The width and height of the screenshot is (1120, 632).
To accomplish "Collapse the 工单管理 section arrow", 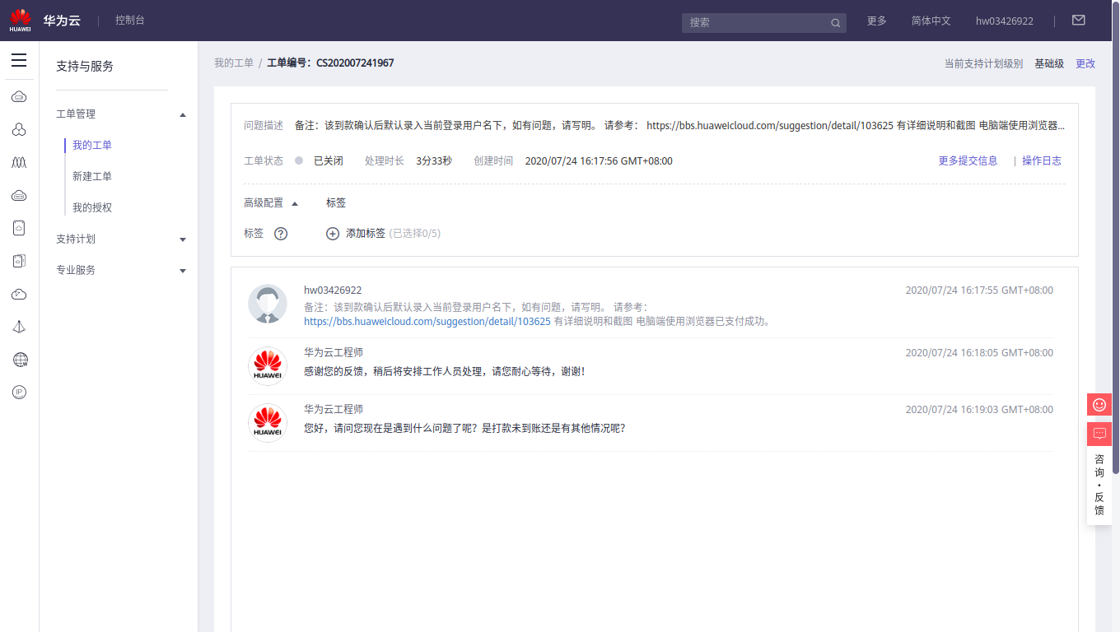I will pos(183,114).
